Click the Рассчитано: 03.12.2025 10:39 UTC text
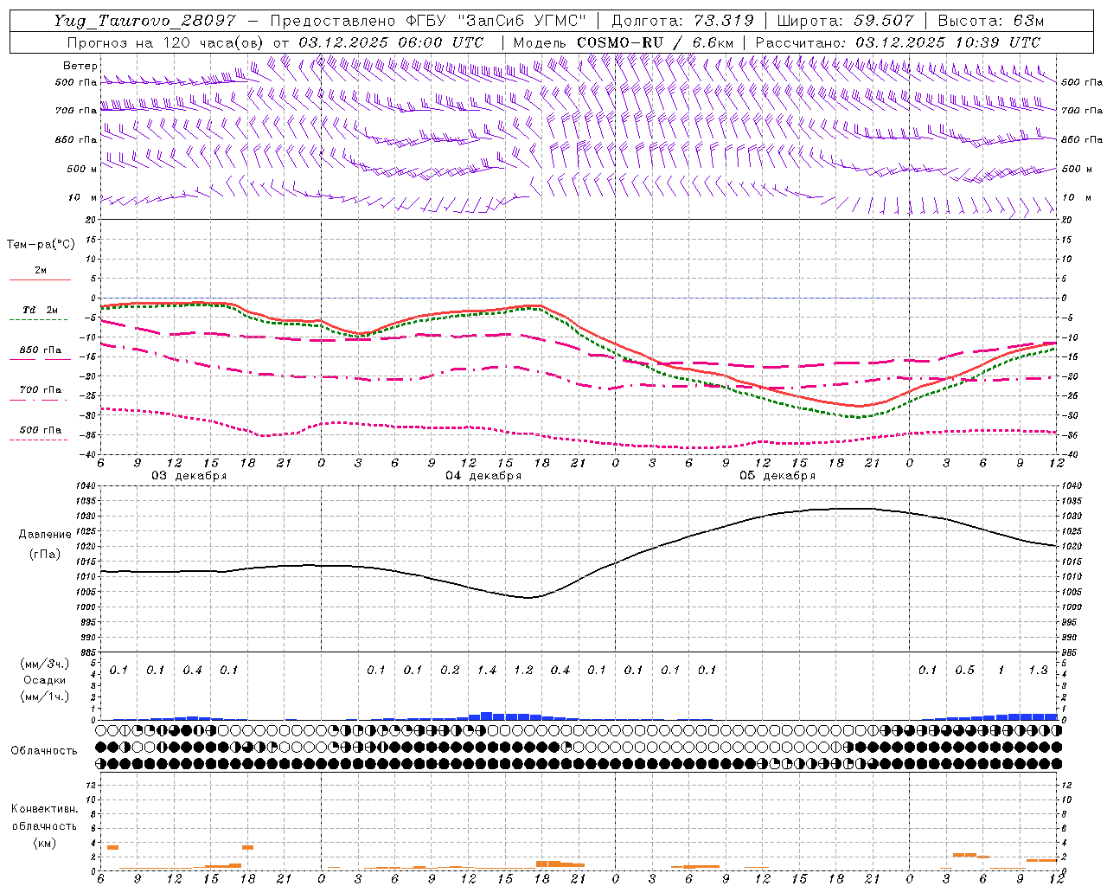 point(898,42)
